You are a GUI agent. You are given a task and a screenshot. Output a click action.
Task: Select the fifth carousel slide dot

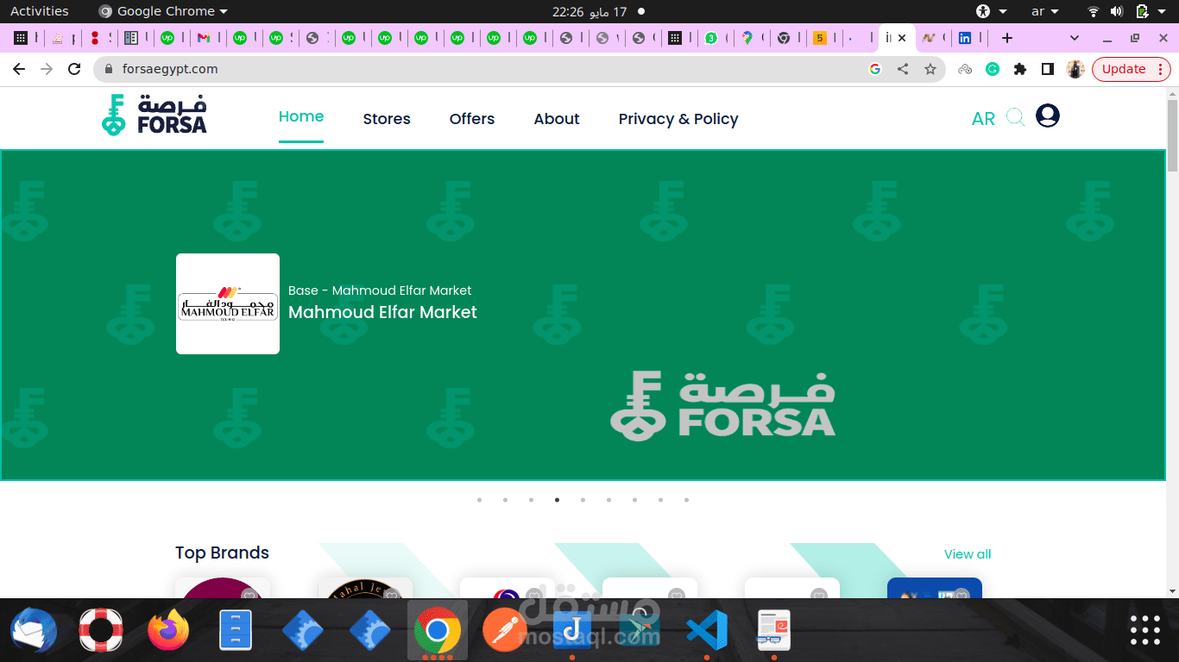tap(583, 500)
